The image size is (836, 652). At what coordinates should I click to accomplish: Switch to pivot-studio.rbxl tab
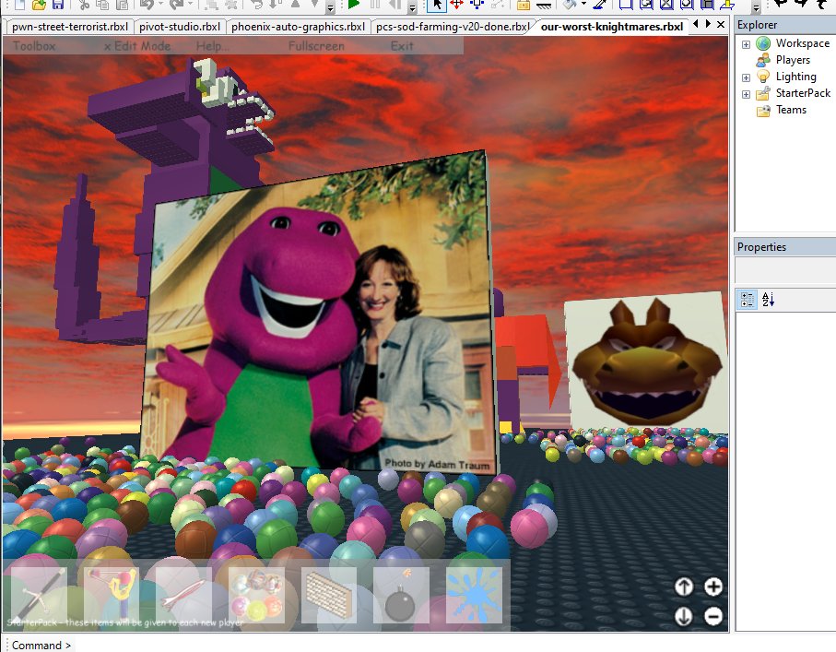point(180,27)
